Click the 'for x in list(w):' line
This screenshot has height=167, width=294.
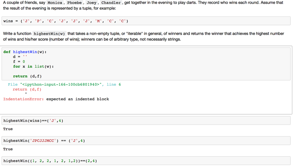pos(33,66)
